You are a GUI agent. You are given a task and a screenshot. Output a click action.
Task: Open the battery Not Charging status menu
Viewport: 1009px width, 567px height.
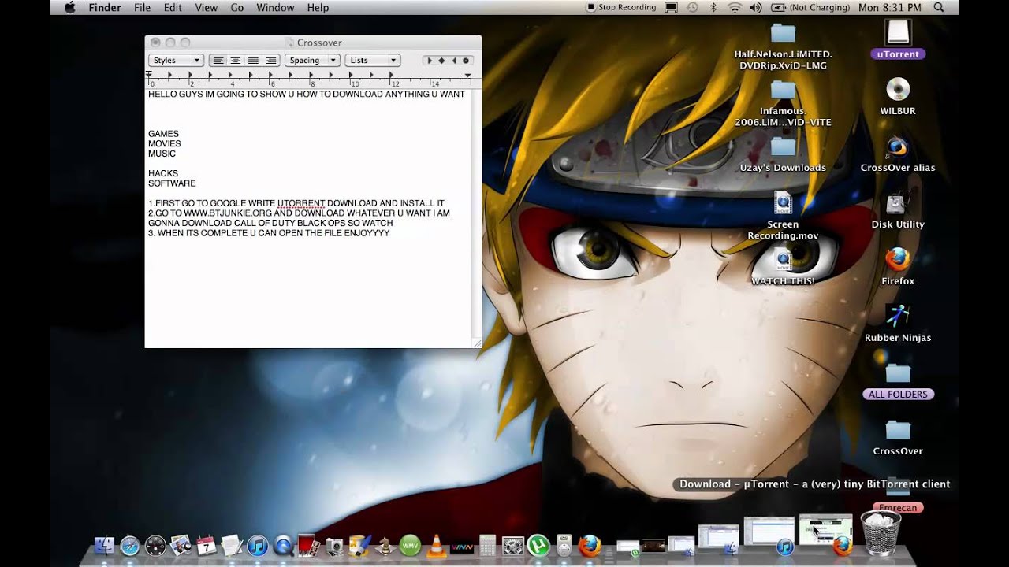pos(810,7)
